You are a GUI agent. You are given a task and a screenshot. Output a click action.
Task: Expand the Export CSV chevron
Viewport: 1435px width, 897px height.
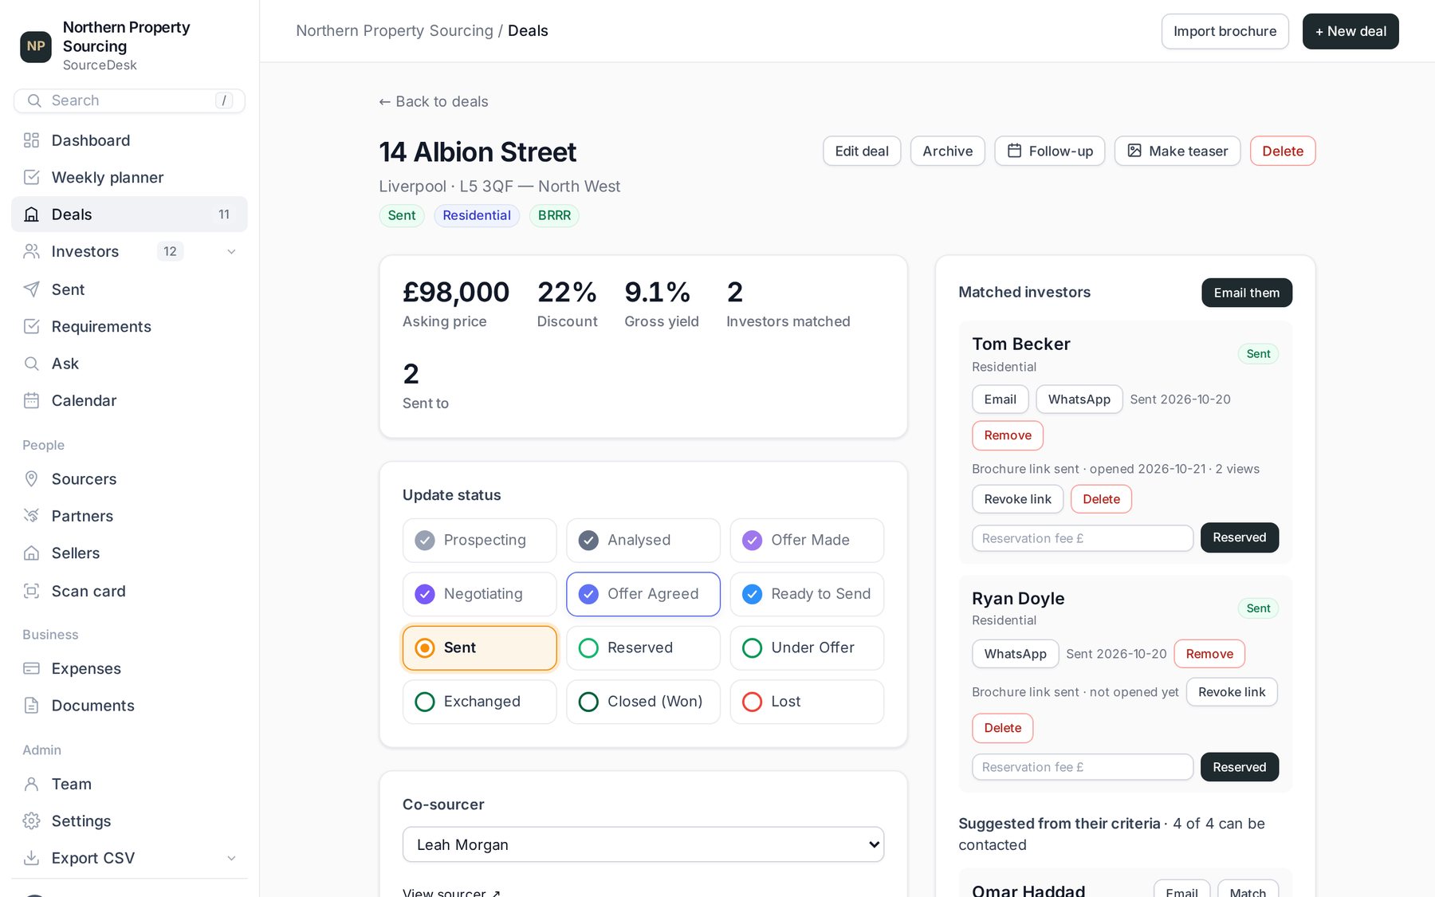tap(231, 858)
